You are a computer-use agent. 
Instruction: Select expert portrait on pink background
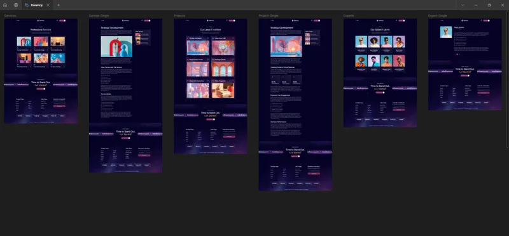pyautogui.click(x=399, y=61)
